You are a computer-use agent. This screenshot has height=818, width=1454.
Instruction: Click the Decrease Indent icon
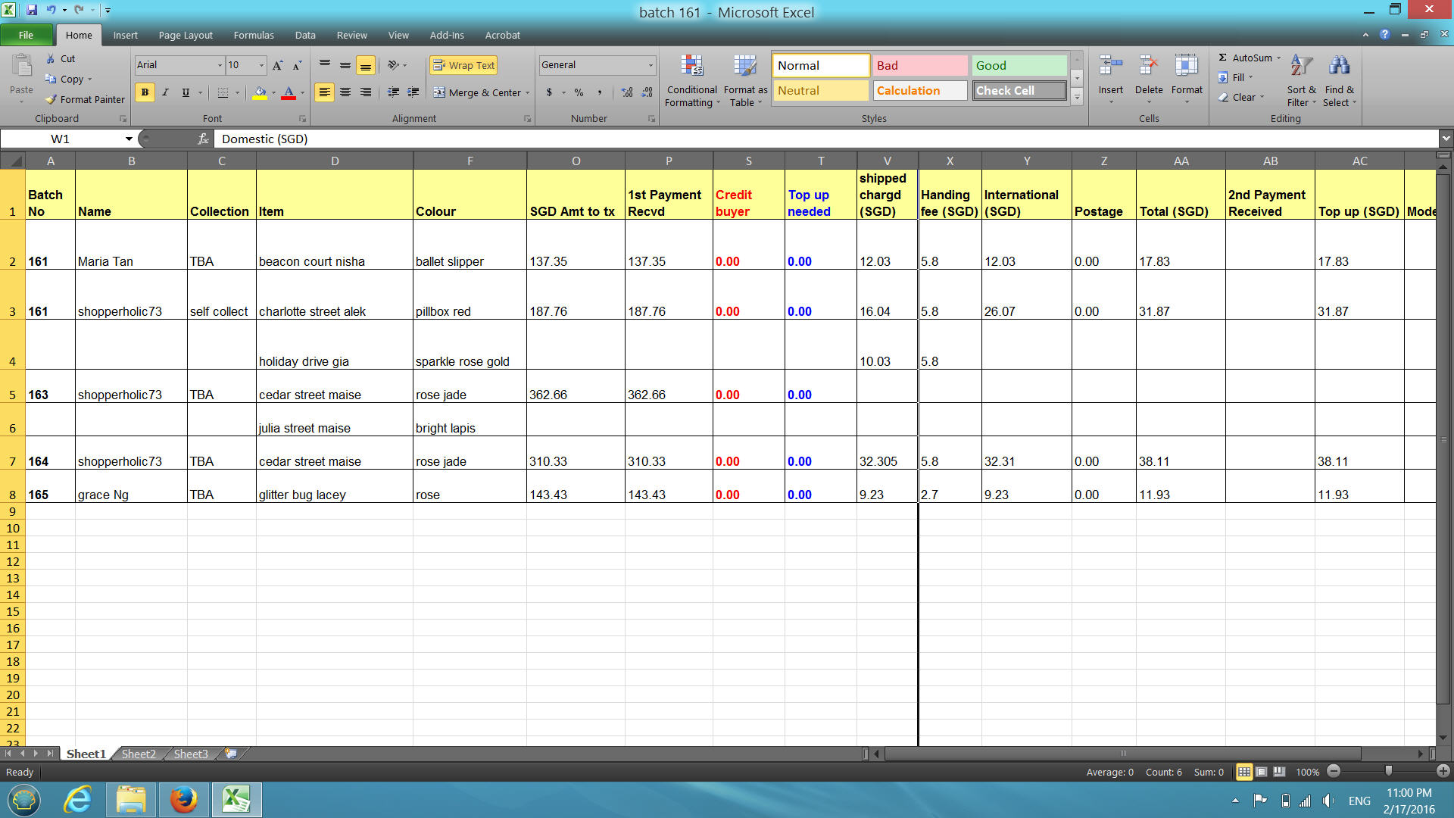[393, 92]
